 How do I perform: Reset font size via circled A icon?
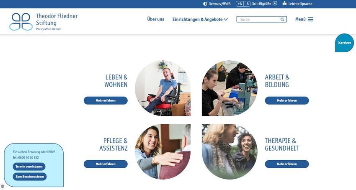(x=275, y=3)
